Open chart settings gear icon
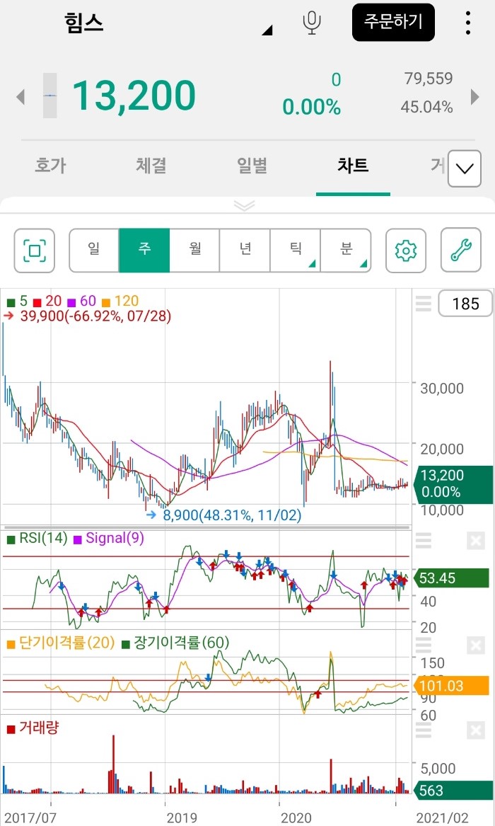 (x=406, y=251)
